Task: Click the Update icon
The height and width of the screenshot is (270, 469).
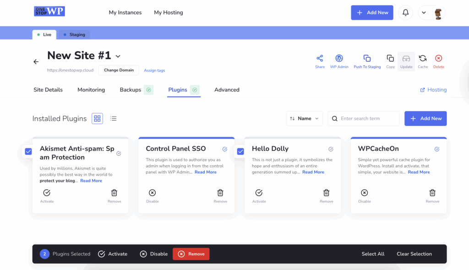Action: tap(406, 61)
